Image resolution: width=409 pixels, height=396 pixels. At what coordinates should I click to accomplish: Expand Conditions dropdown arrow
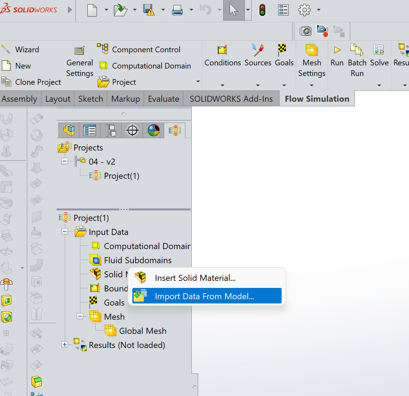click(223, 85)
